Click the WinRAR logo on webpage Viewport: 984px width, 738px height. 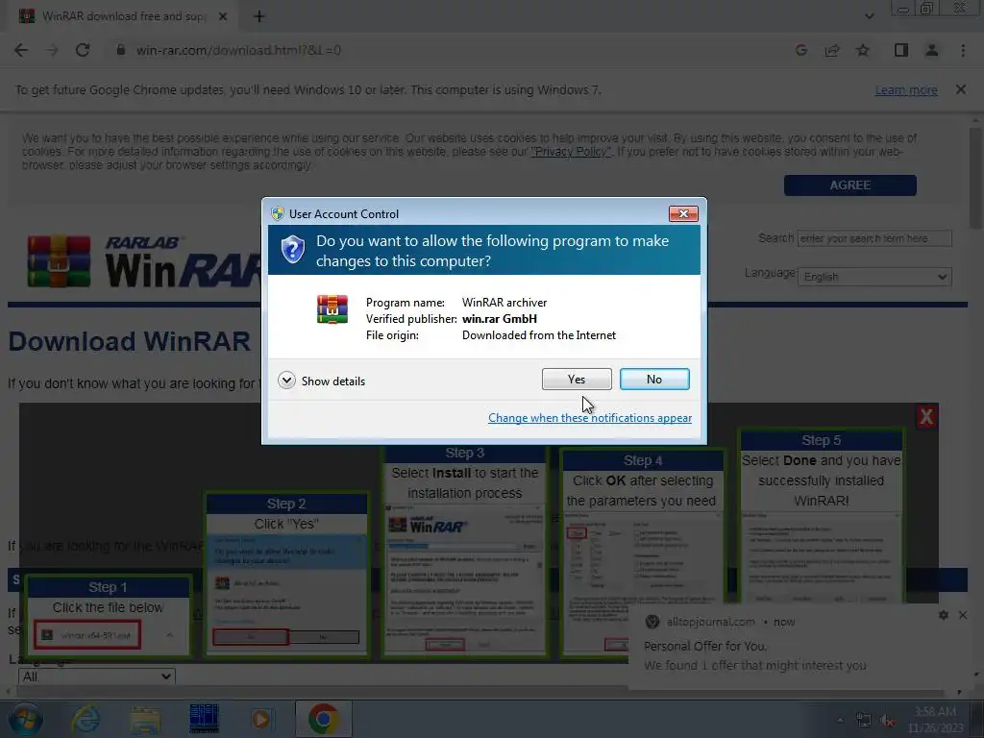[x=144, y=262]
